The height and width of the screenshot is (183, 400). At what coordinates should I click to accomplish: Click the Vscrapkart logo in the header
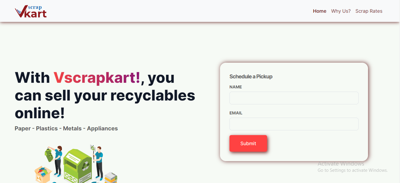pos(31,11)
